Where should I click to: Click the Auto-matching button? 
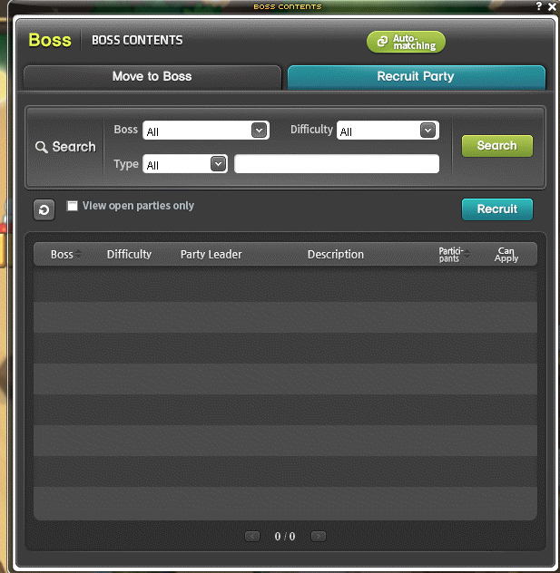tap(406, 42)
